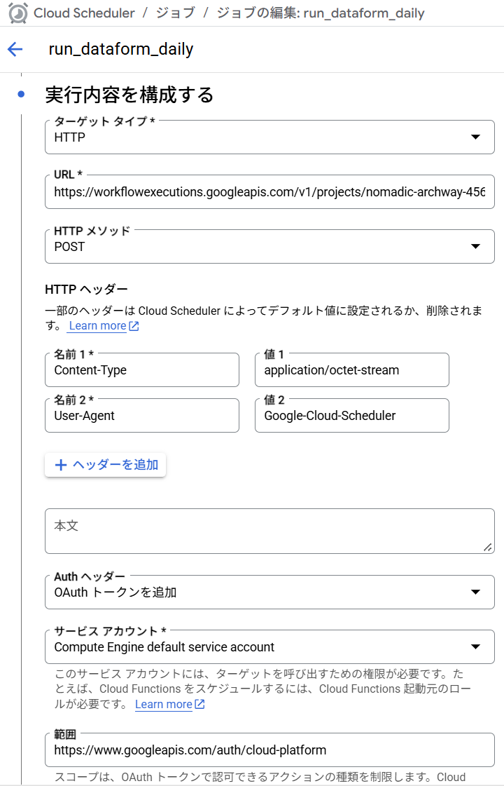504x786 pixels.
Task: Click the 名前 1 Content-Type field
Action: (x=142, y=370)
